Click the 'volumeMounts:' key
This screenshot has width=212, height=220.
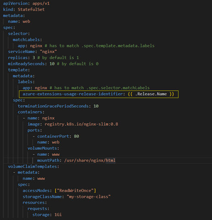43,148
